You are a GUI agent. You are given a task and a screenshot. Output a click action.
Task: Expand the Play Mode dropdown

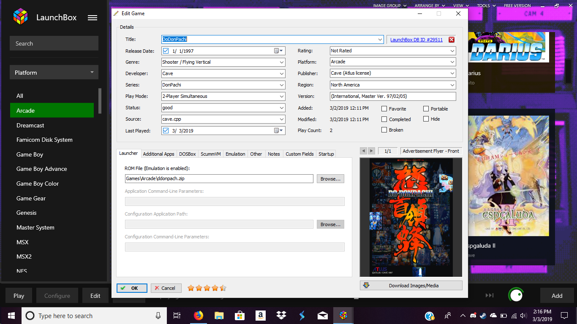[282, 96]
